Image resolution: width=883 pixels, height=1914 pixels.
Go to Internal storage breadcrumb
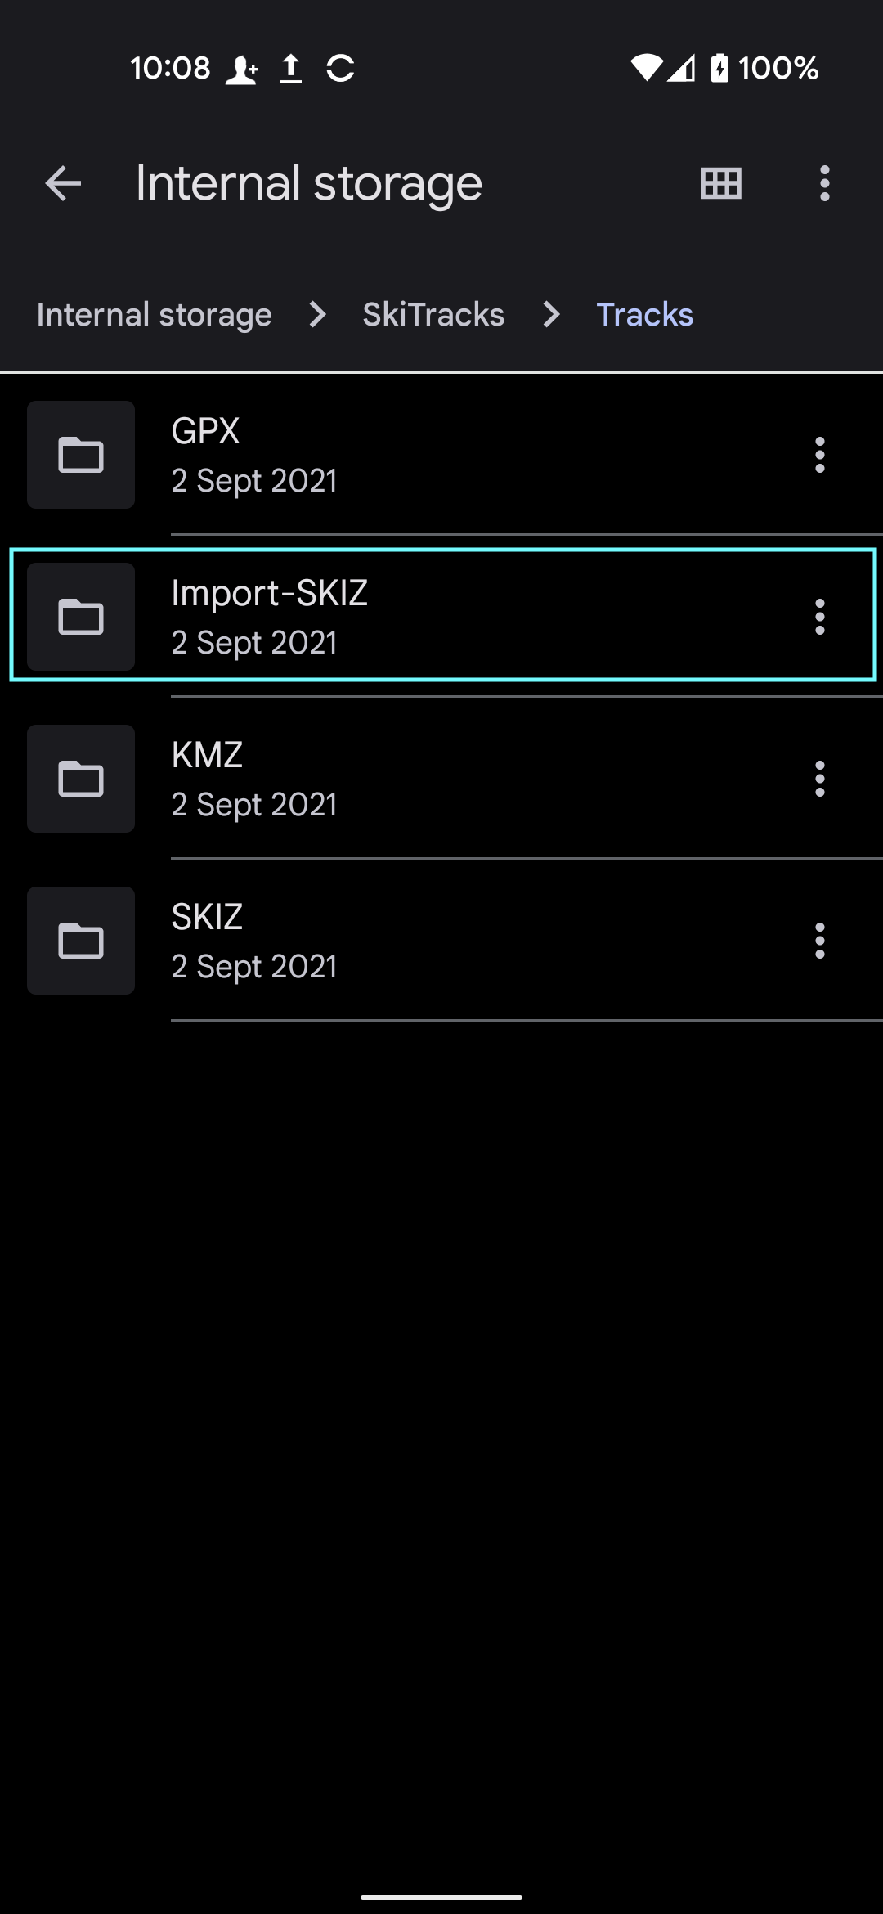pyautogui.click(x=154, y=315)
